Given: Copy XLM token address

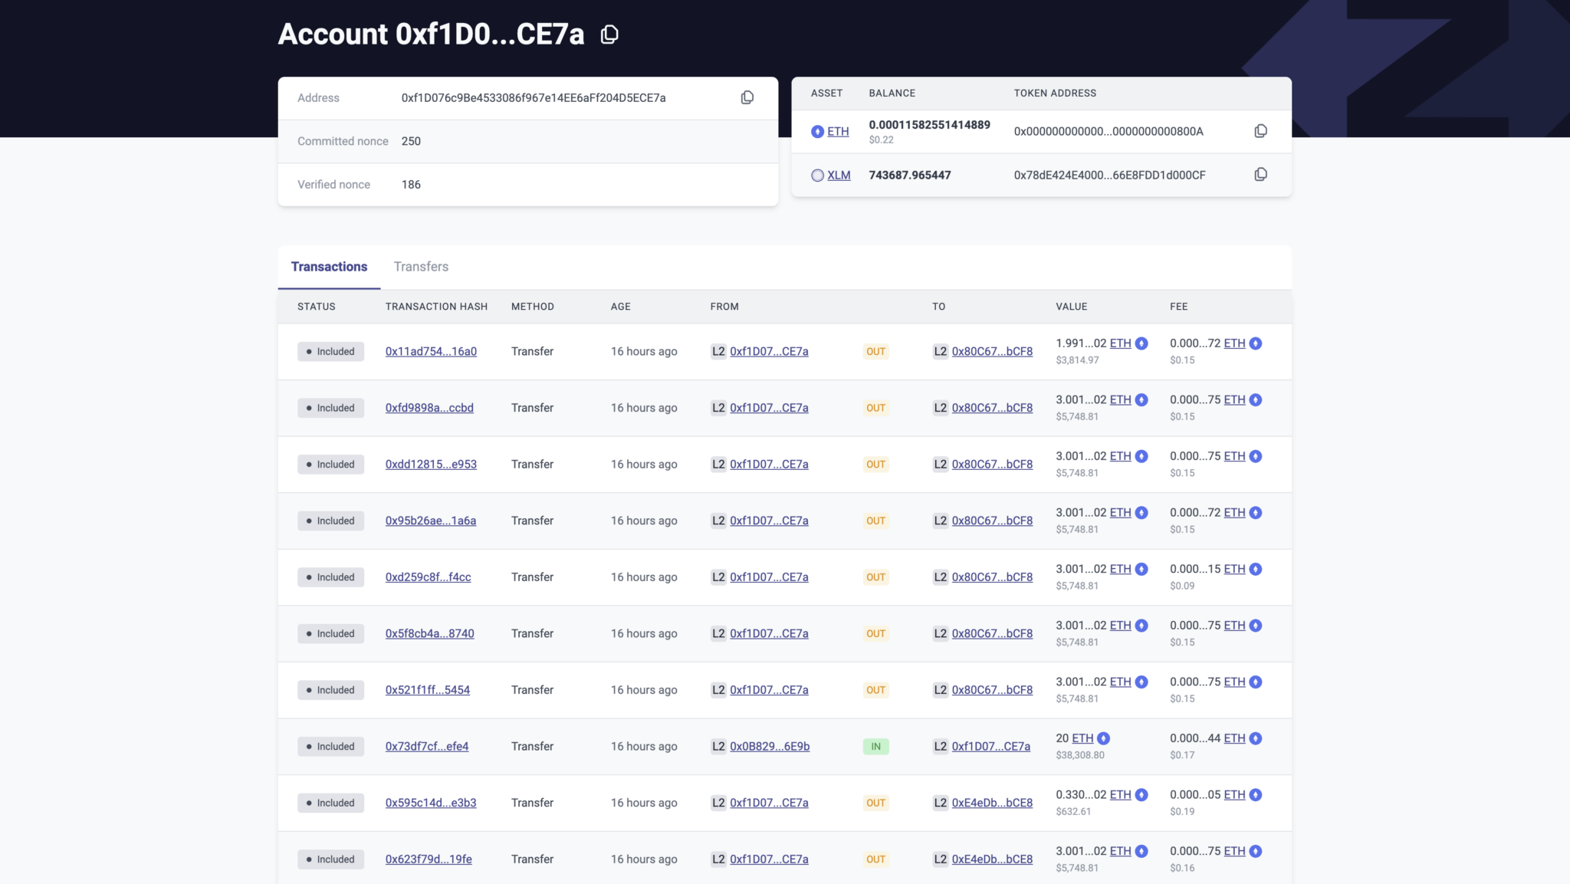Looking at the screenshot, I should pos(1260,175).
